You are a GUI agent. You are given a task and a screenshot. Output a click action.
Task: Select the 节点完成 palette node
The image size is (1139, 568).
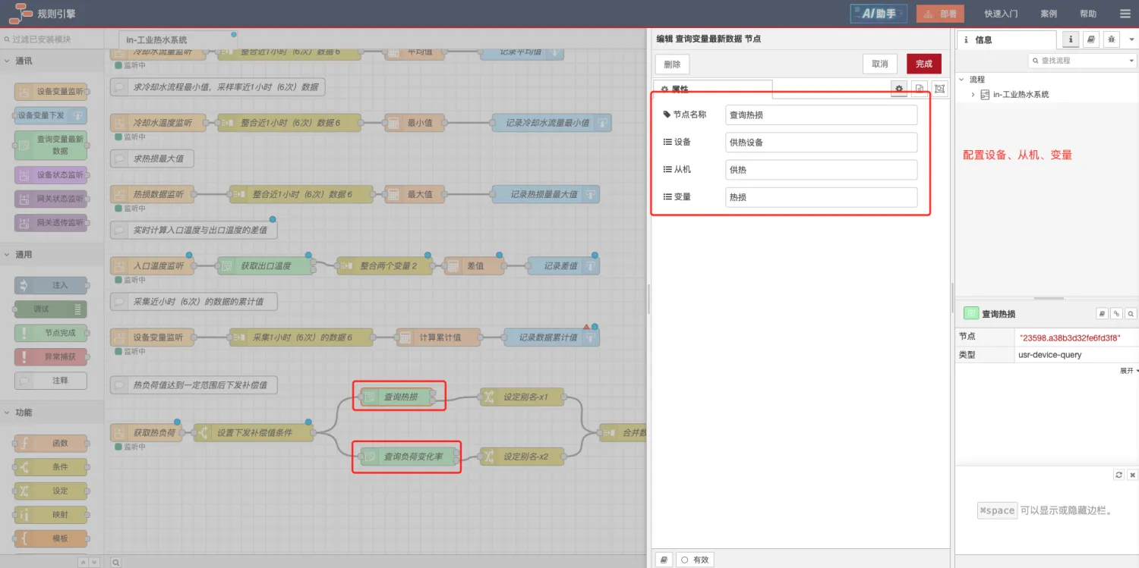[51, 333]
